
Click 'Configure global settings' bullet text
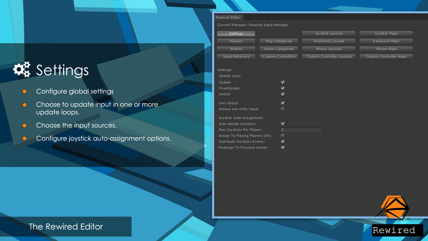(75, 92)
